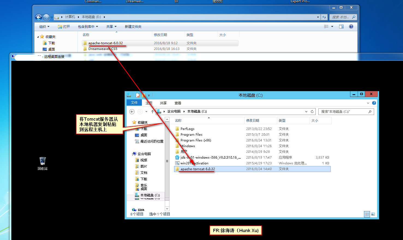Switch C: window to large icons view
The width and height of the screenshot is (403, 240).
373,214
